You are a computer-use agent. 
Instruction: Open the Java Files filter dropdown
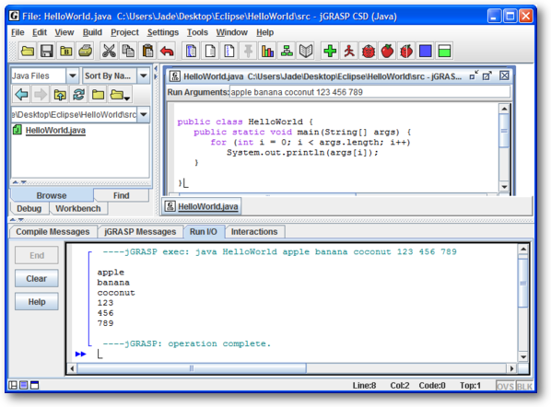[73, 76]
